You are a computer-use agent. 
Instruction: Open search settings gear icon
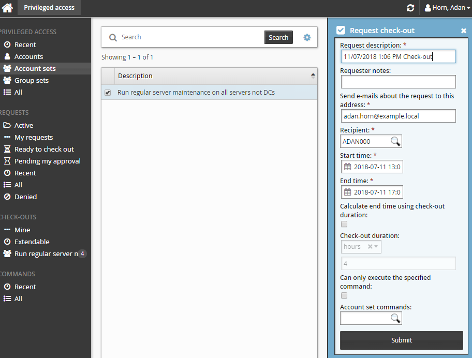(x=307, y=37)
